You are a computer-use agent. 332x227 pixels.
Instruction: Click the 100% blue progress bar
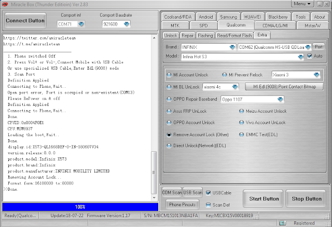click(x=80, y=207)
